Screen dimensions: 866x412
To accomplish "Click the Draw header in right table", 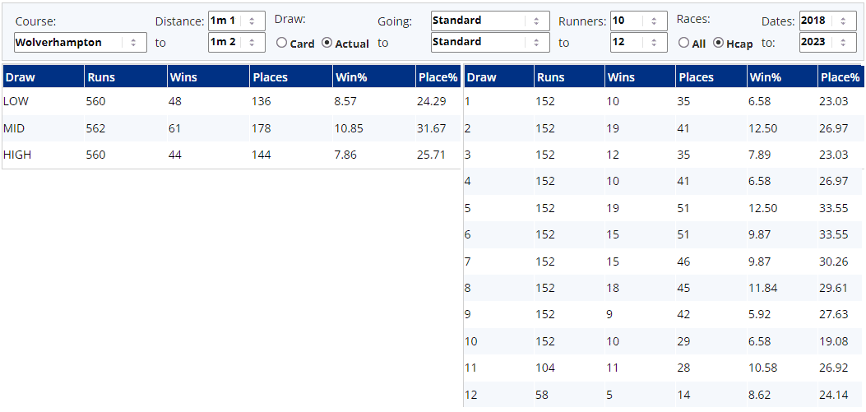I will point(482,77).
